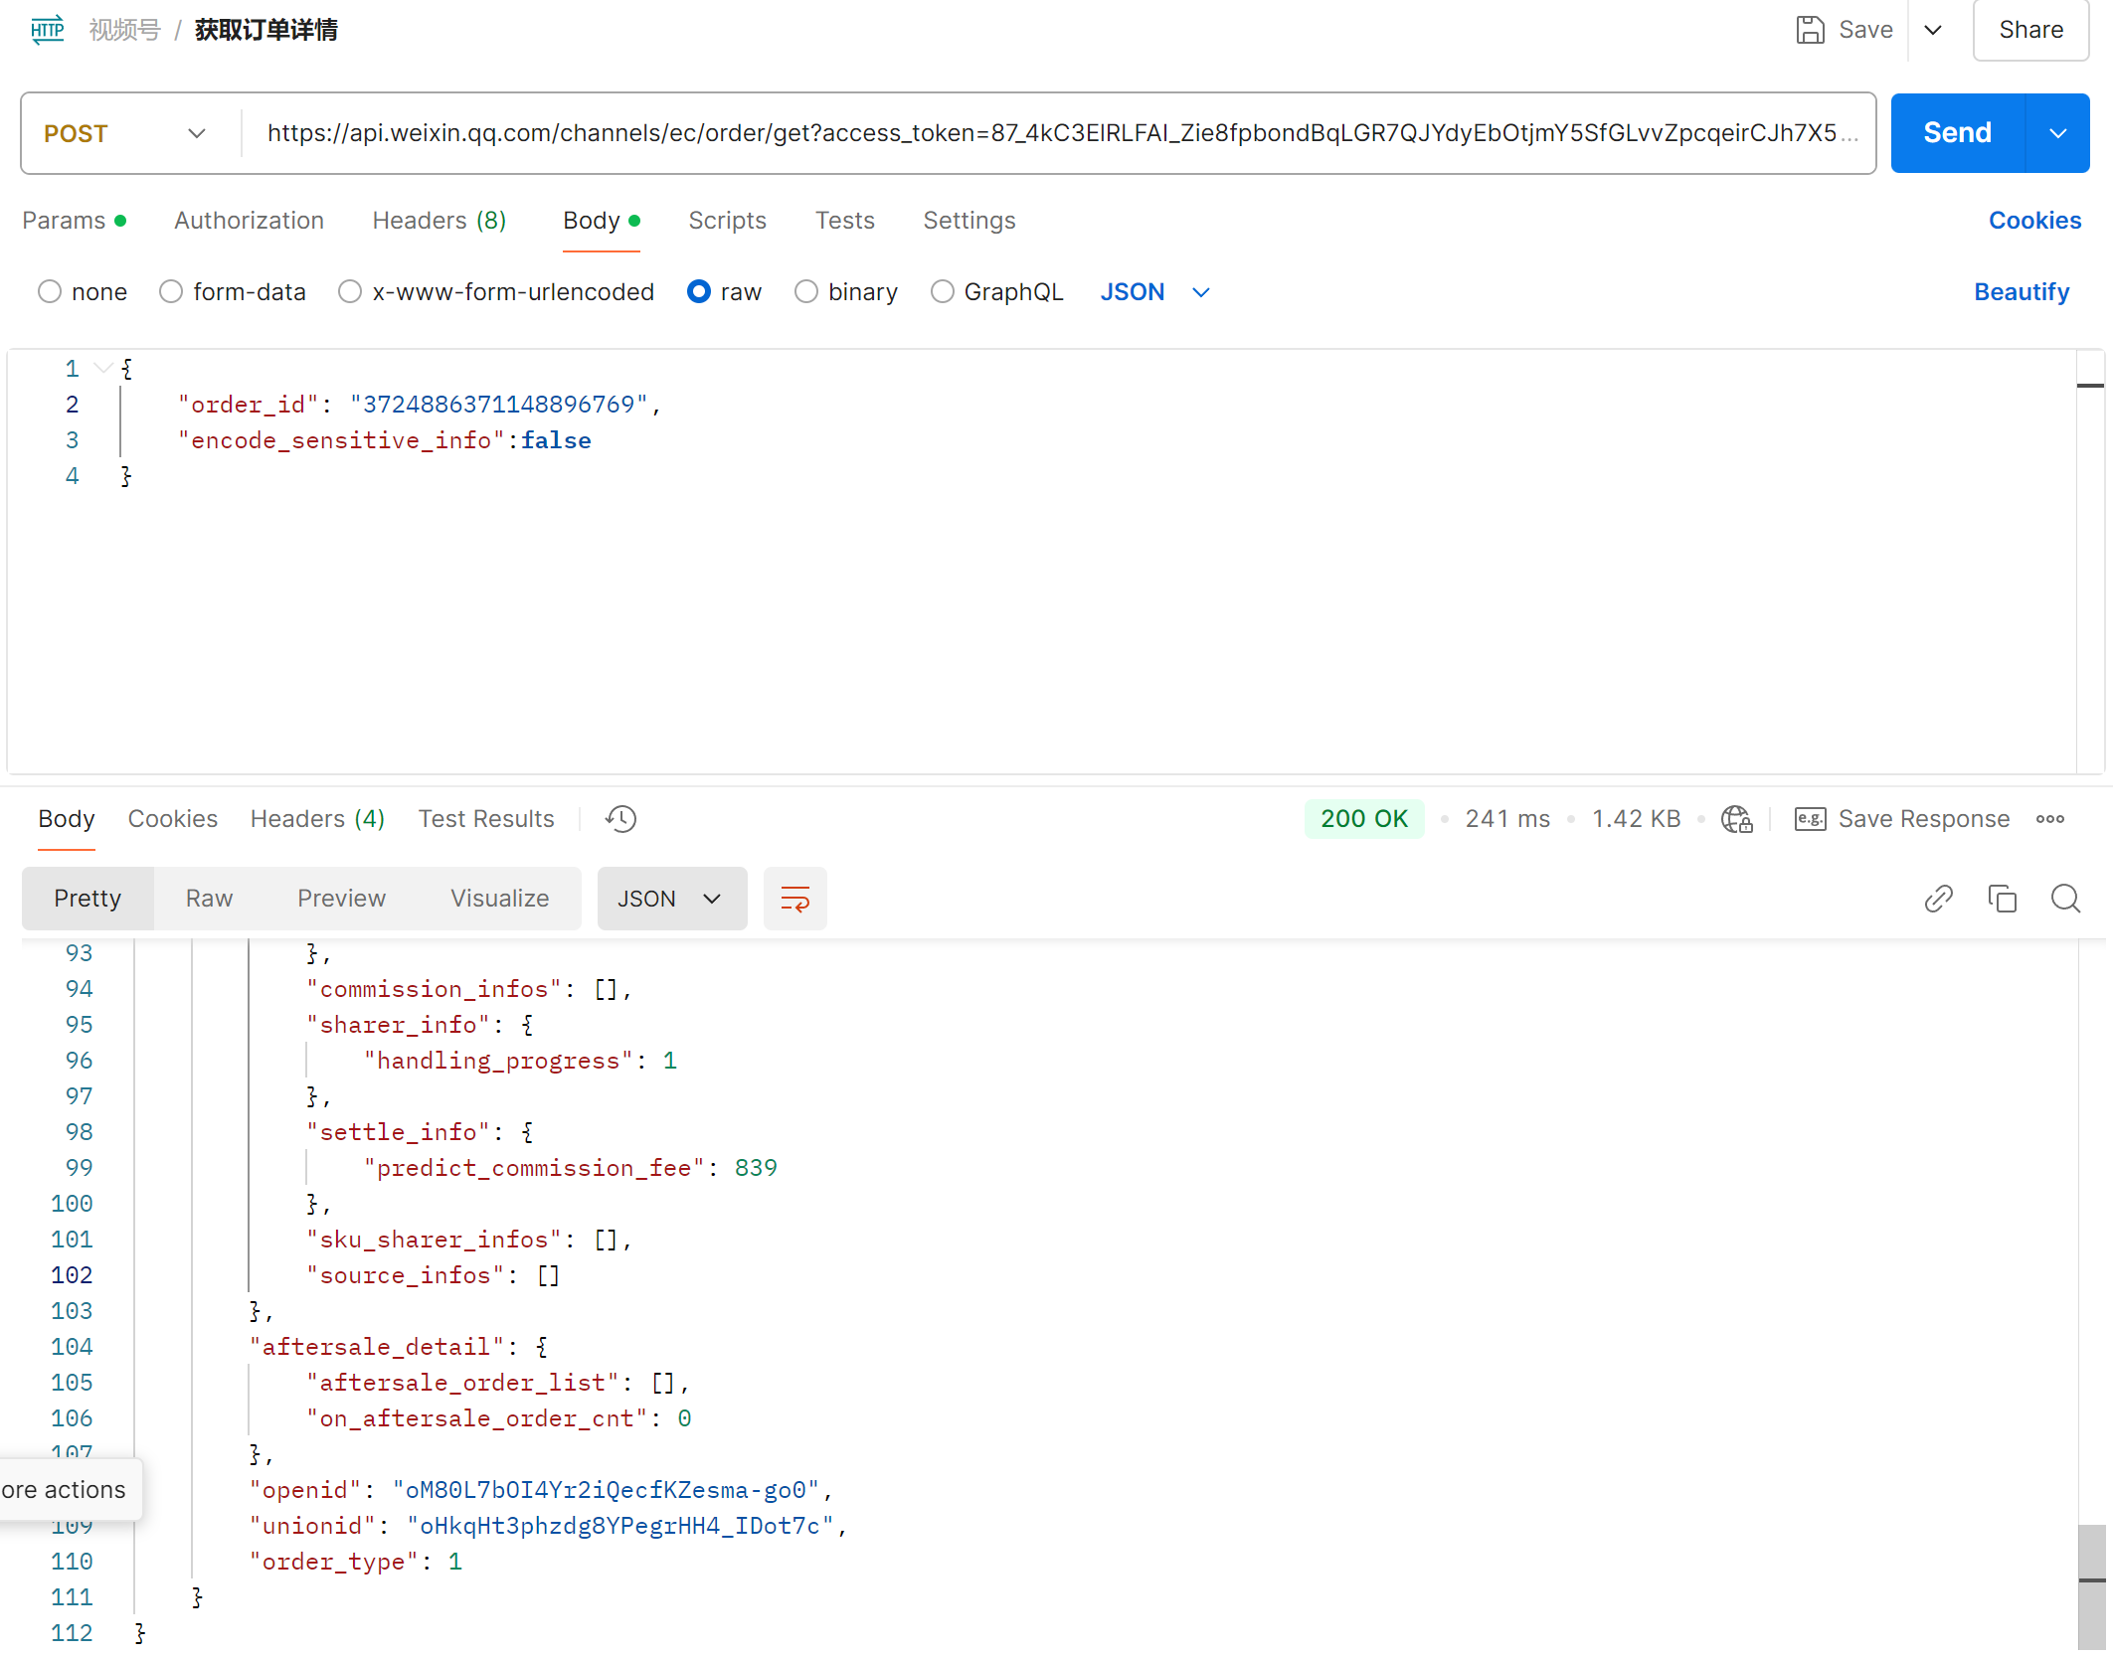Click the network globe lock icon

tap(1736, 819)
